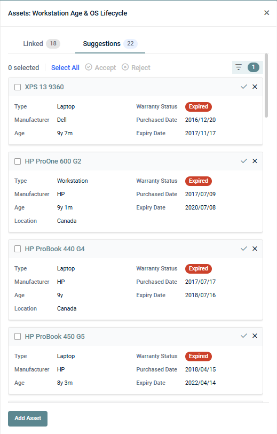Tick the XPS 13 9360 checkbox
Screen dimensions: 277x434
[x=18, y=87]
